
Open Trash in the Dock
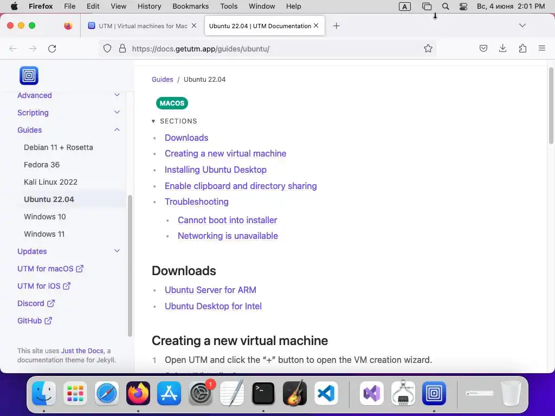click(x=511, y=393)
